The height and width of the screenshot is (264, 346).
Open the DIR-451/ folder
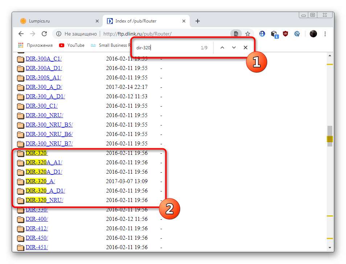(37, 247)
